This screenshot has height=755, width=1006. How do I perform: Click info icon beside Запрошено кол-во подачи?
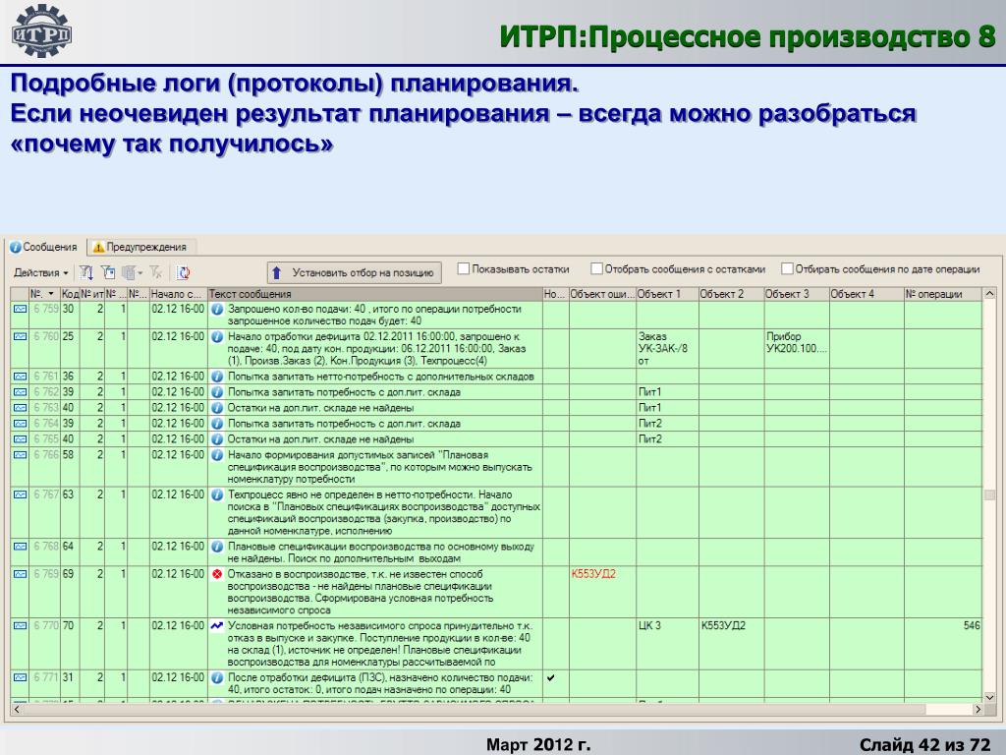217,309
